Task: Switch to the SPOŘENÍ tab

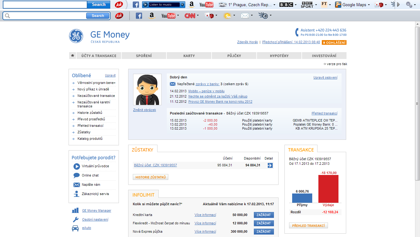Action: 144,56
